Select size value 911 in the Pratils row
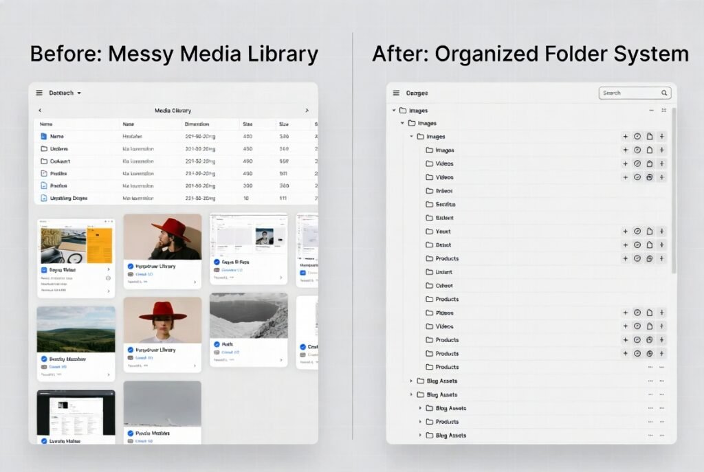The image size is (704, 472). (x=284, y=173)
